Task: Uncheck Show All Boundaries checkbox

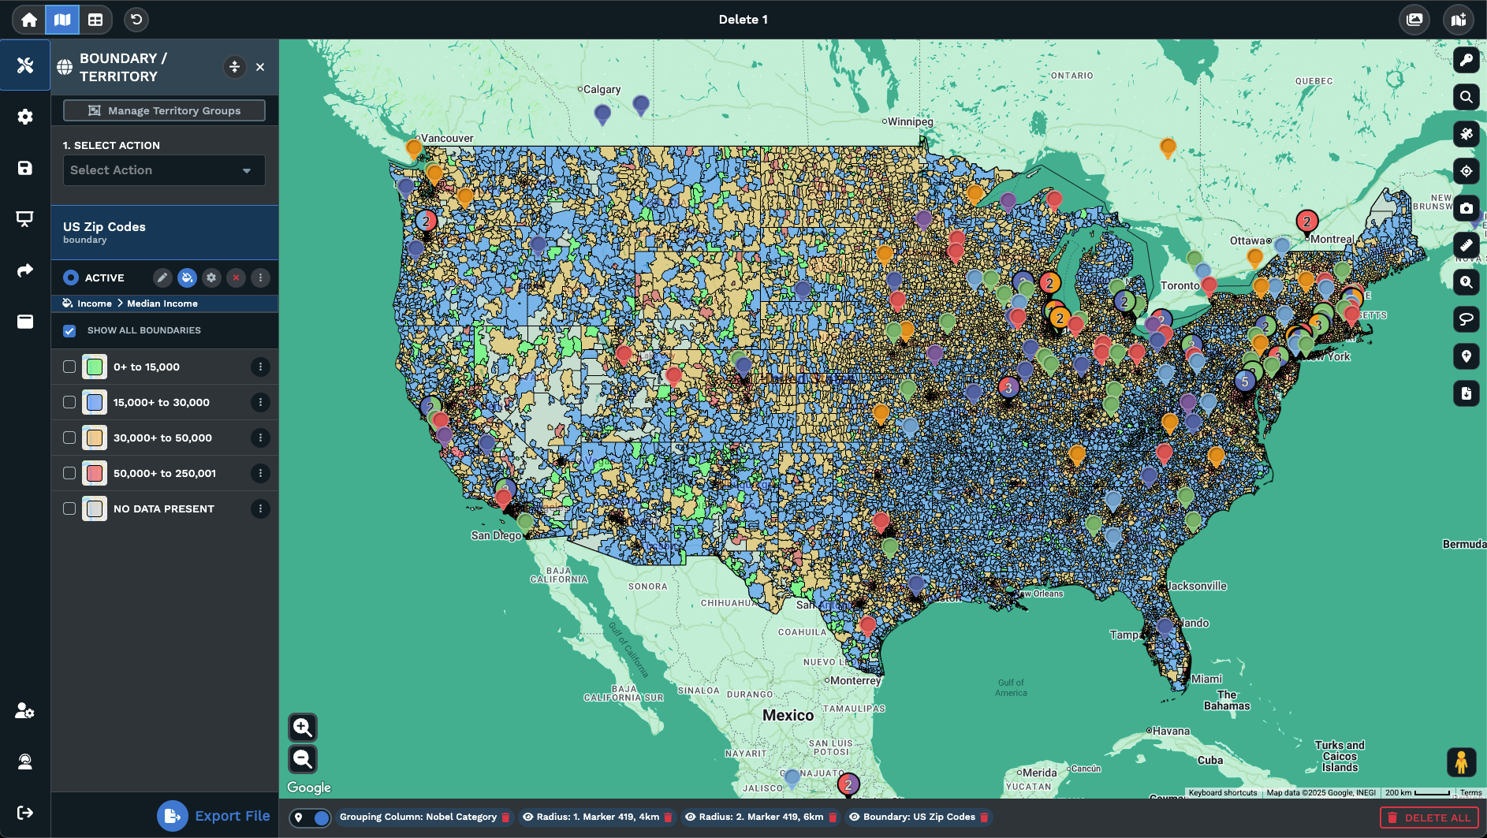Action: (69, 330)
